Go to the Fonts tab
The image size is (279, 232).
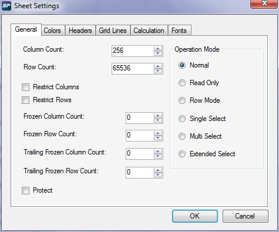point(179,31)
